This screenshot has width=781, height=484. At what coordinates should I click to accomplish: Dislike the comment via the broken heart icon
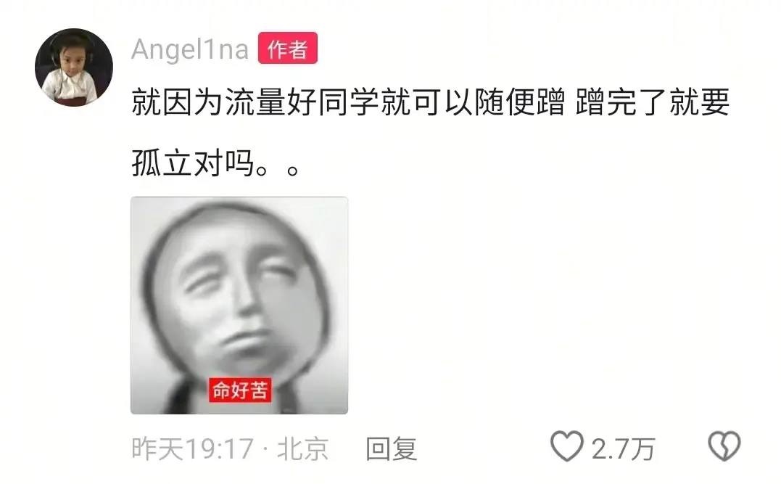tap(724, 446)
